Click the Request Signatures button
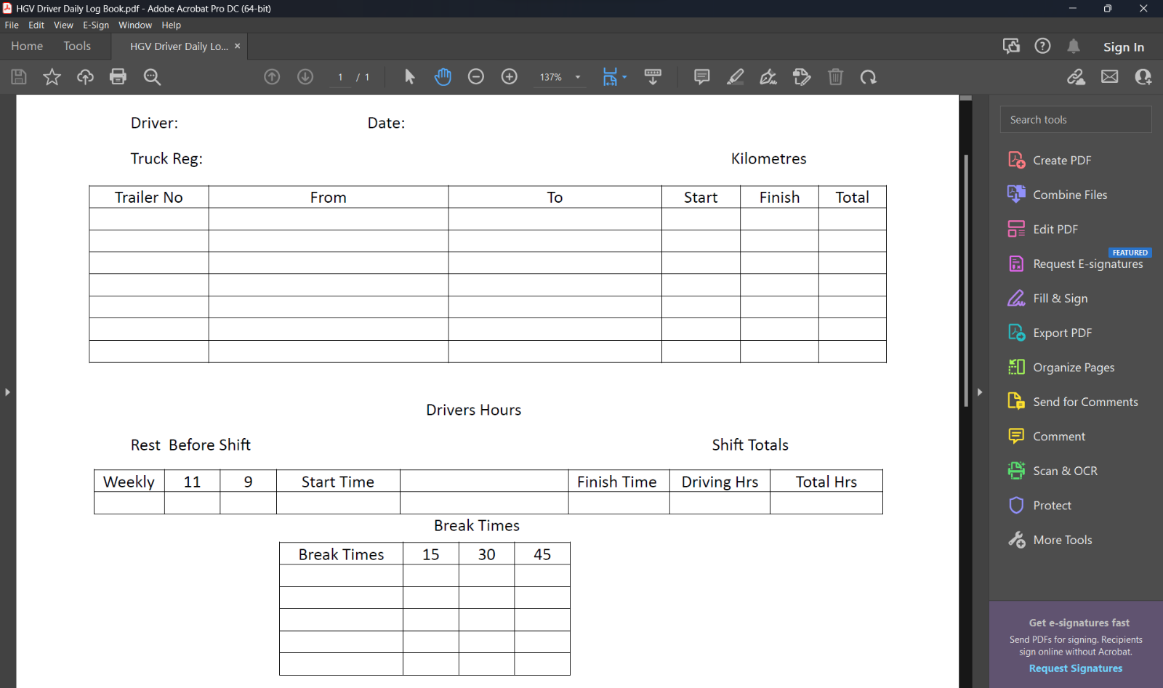The width and height of the screenshot is (1163, 688). (1075, 668)
